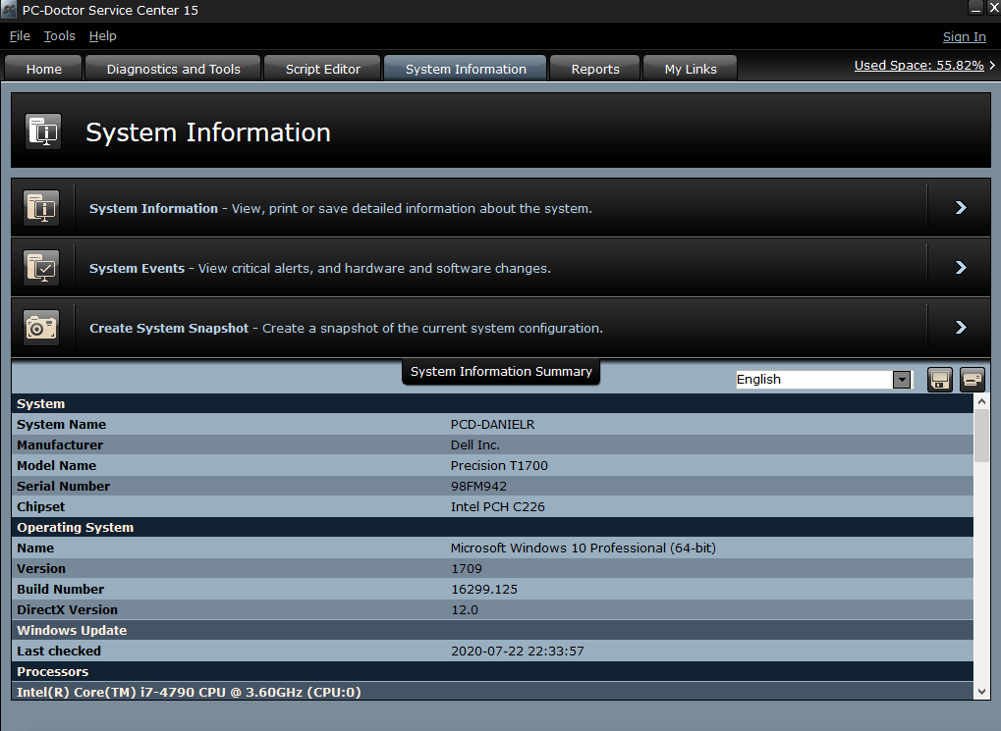Viewport: 1001px width, 731px height.
Task: Click the Last checked label
Action: [59, 651]
